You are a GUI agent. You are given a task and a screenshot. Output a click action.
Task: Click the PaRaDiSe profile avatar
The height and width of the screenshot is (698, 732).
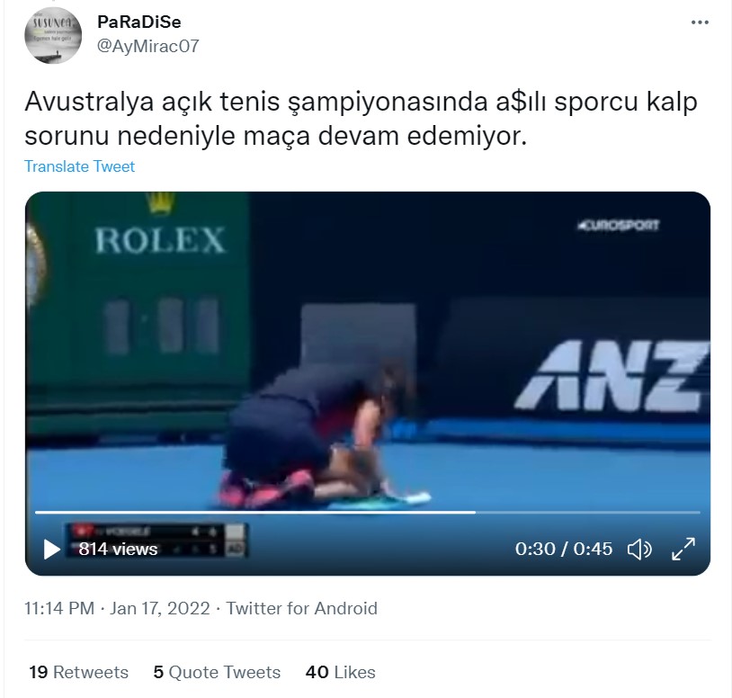click(x=53, y=35)
